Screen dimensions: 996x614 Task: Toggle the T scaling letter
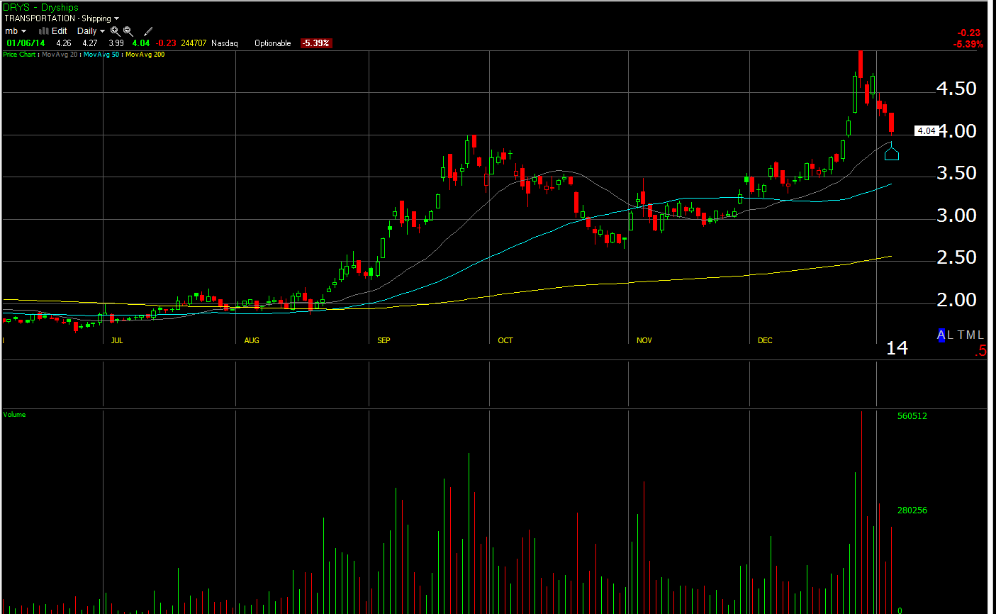pyautogui.click(x=961, y=335)
